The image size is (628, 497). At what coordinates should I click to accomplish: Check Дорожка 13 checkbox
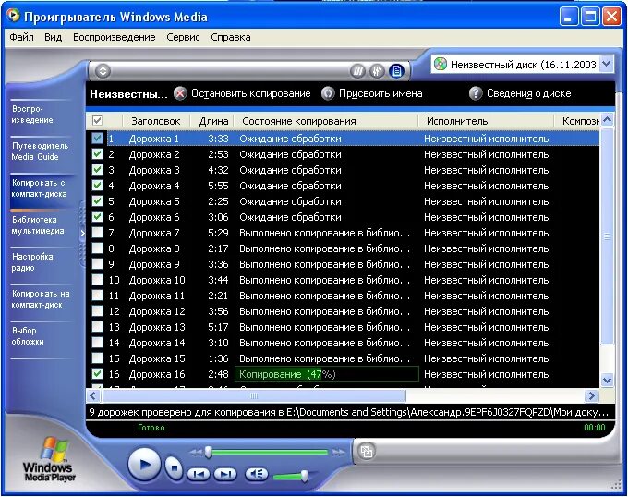pos(97,327)
